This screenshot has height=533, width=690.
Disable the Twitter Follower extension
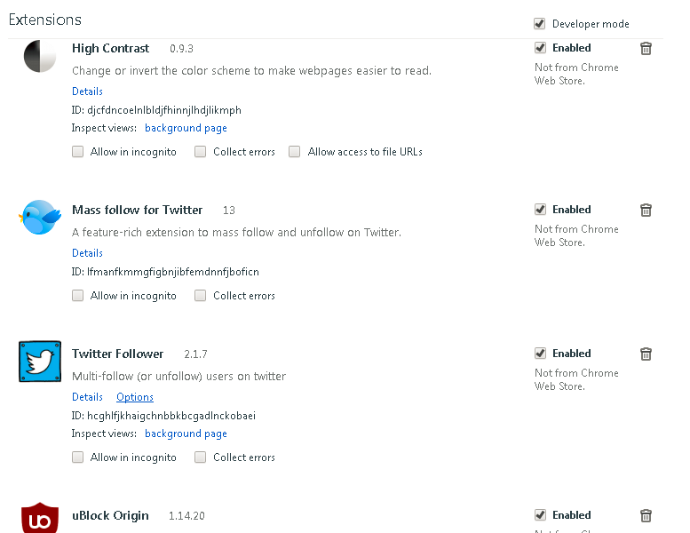(540, 354)
